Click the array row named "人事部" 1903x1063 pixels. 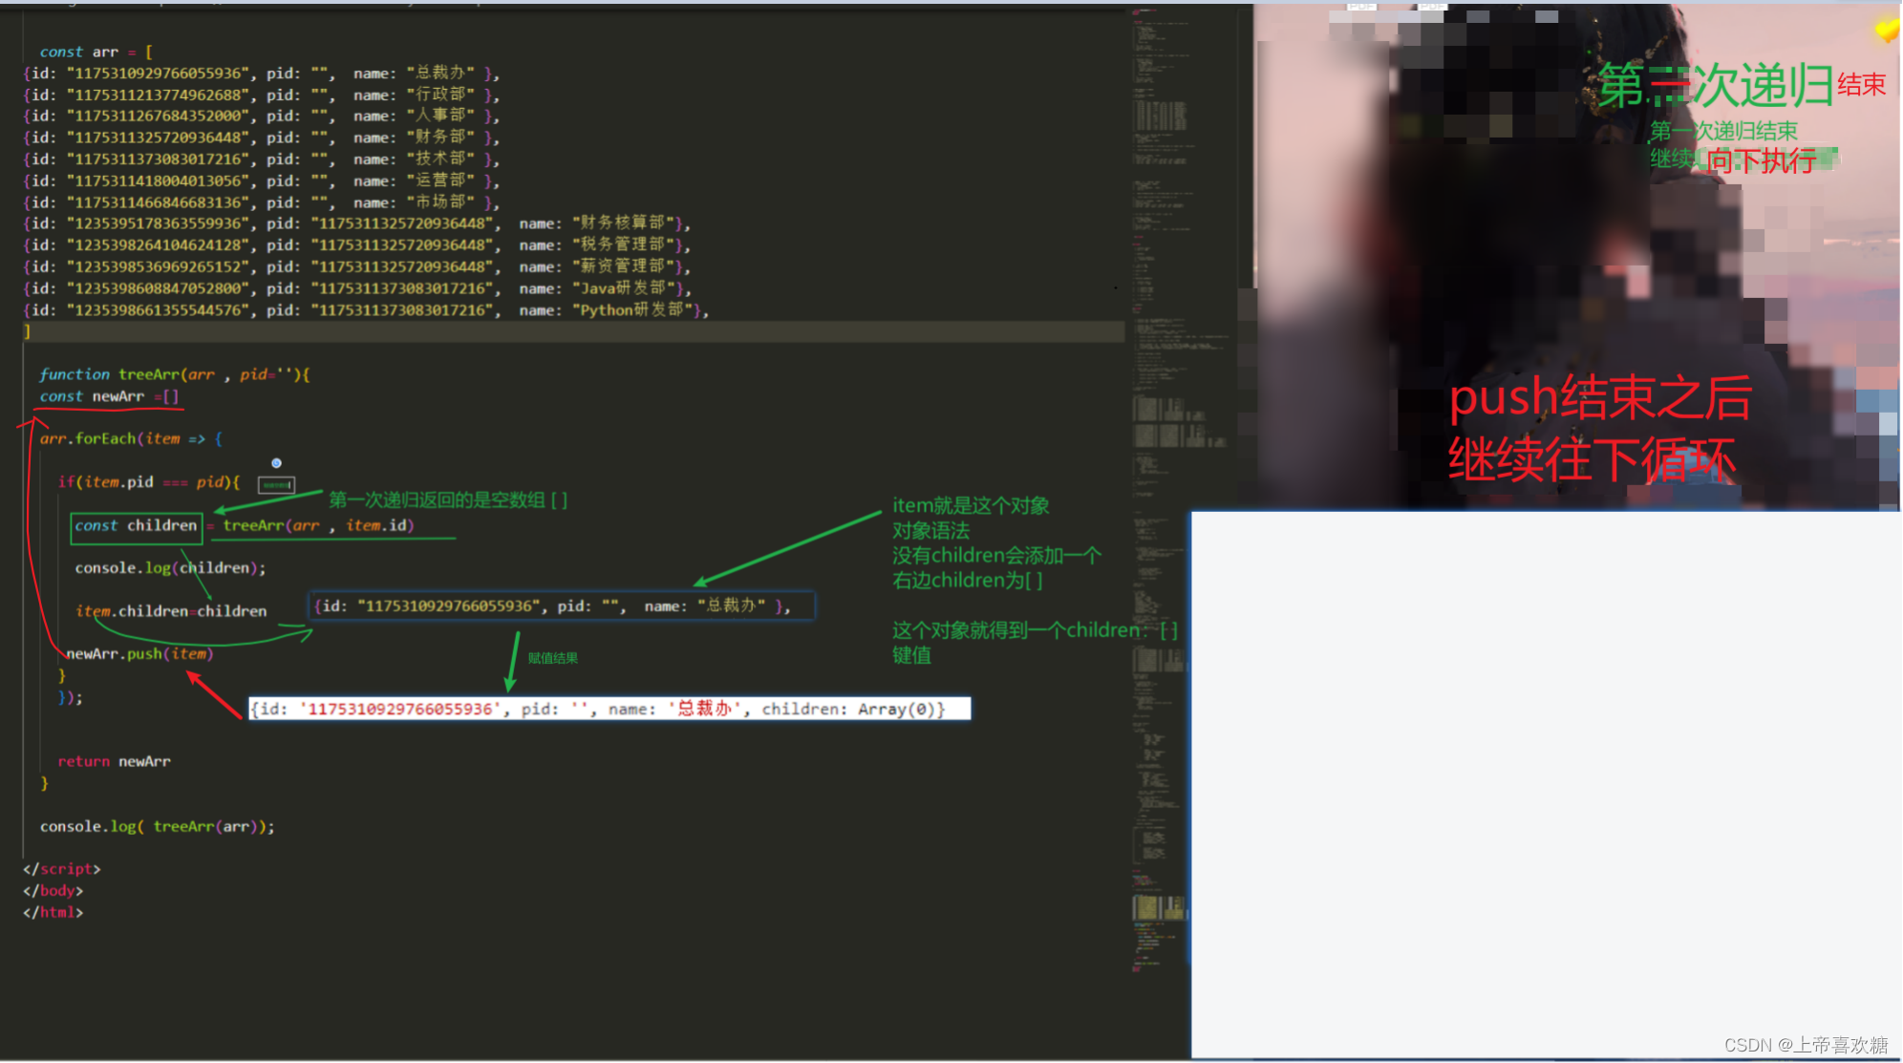tap(261, 116)
